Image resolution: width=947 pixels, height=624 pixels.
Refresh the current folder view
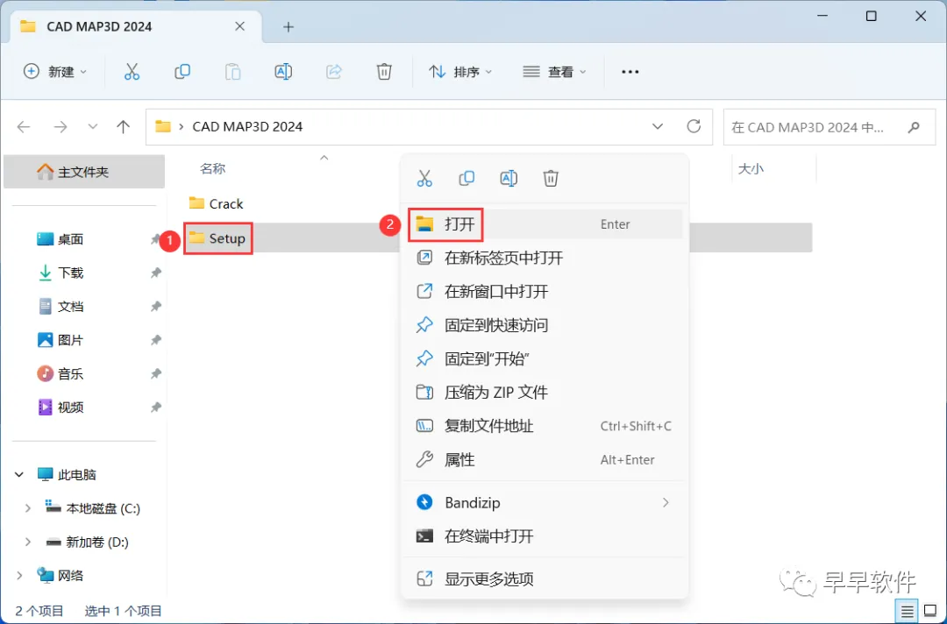coord(694,126)
